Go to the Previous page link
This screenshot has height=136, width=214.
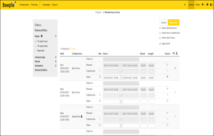[64, 49]
